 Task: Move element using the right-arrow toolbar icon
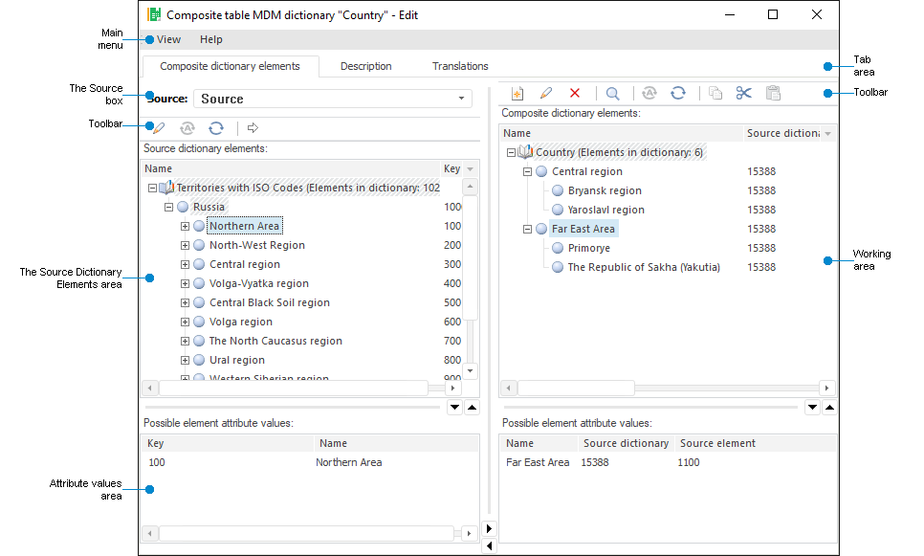[x=253, y=127]
